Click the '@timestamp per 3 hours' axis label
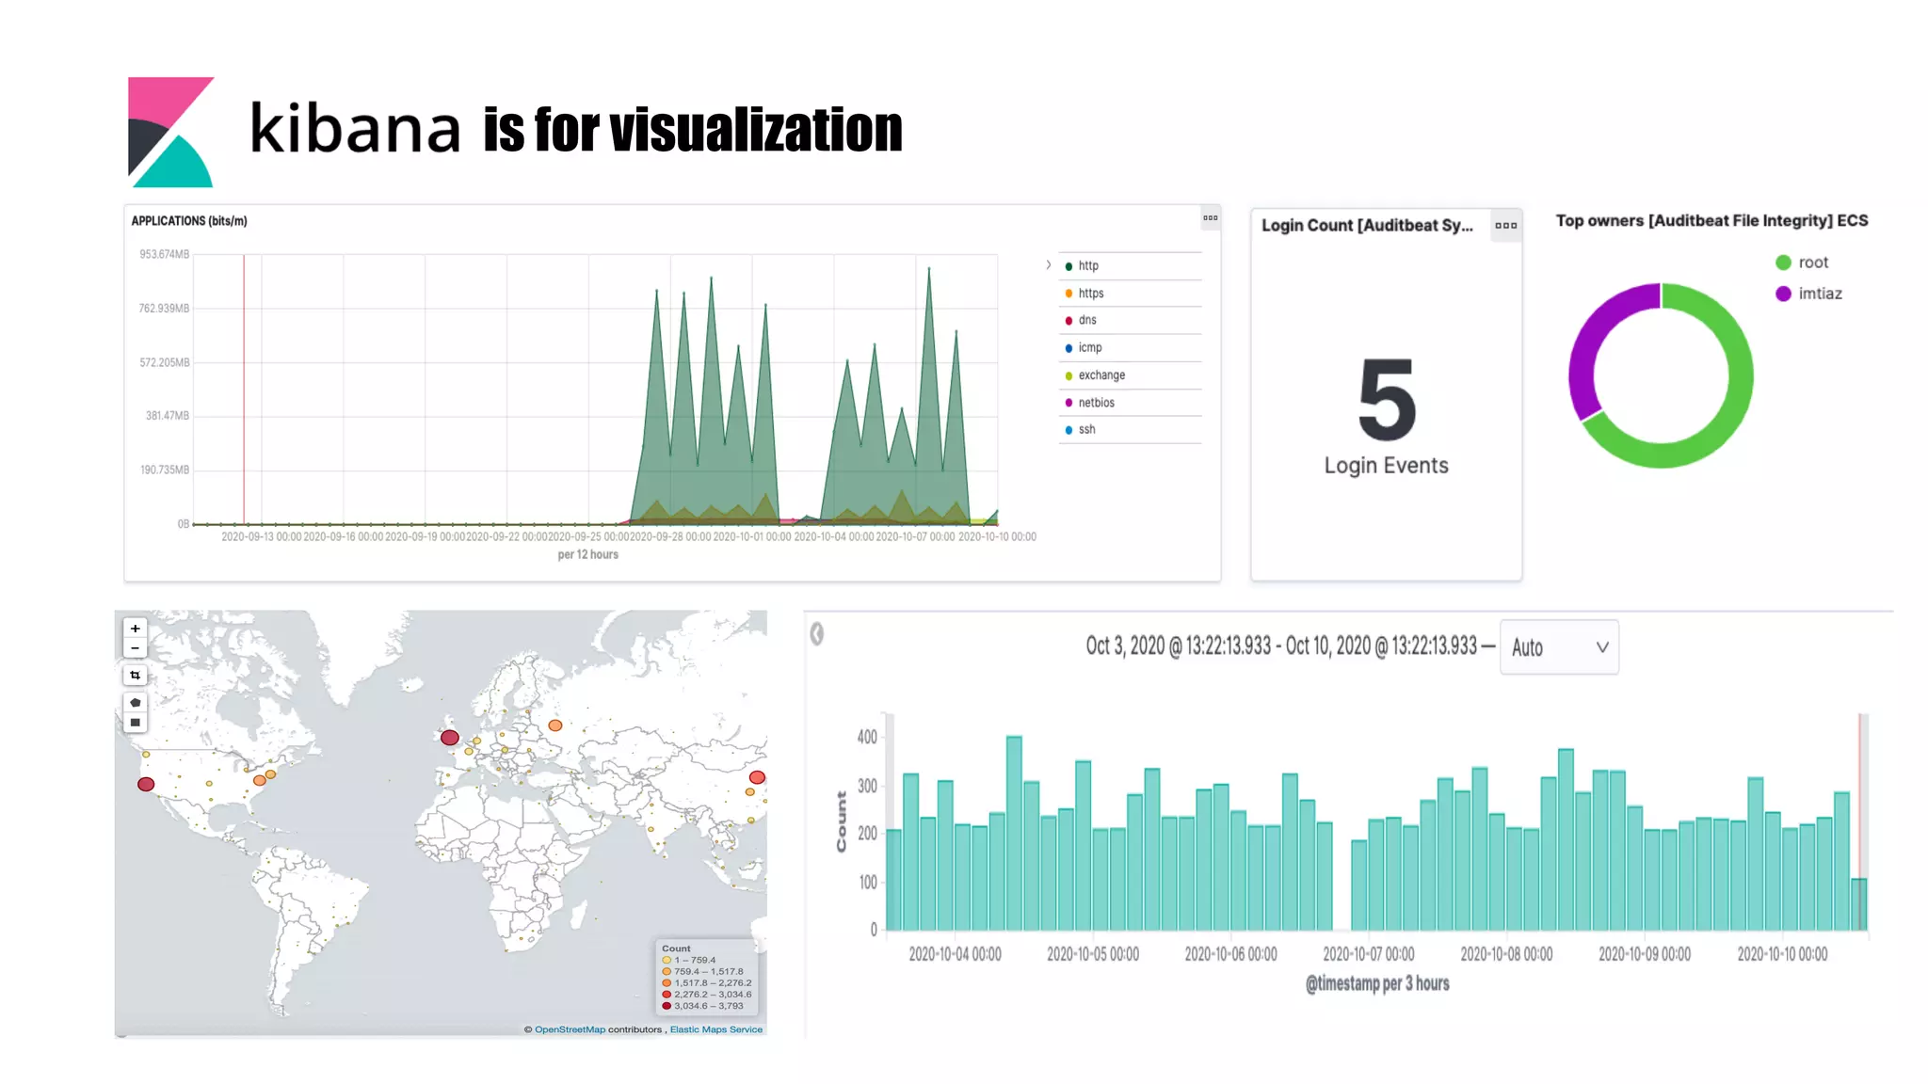This screenshot has height=1084, width=1928. 1377,983
